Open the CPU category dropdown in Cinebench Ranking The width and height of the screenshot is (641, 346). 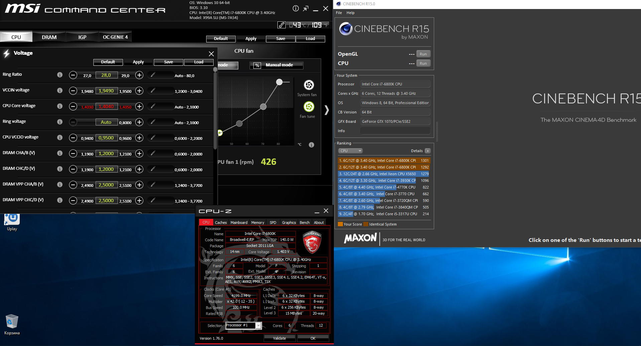click(x=350, y=151)
